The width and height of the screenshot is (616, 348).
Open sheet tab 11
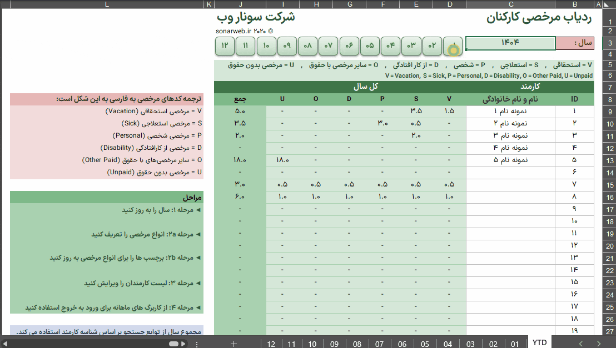pos(291,344)
